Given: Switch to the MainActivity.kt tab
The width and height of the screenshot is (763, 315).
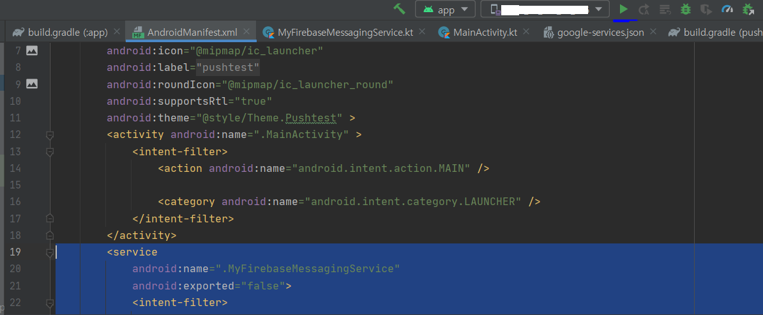Looking at the screenshot, I should (485, 33).
